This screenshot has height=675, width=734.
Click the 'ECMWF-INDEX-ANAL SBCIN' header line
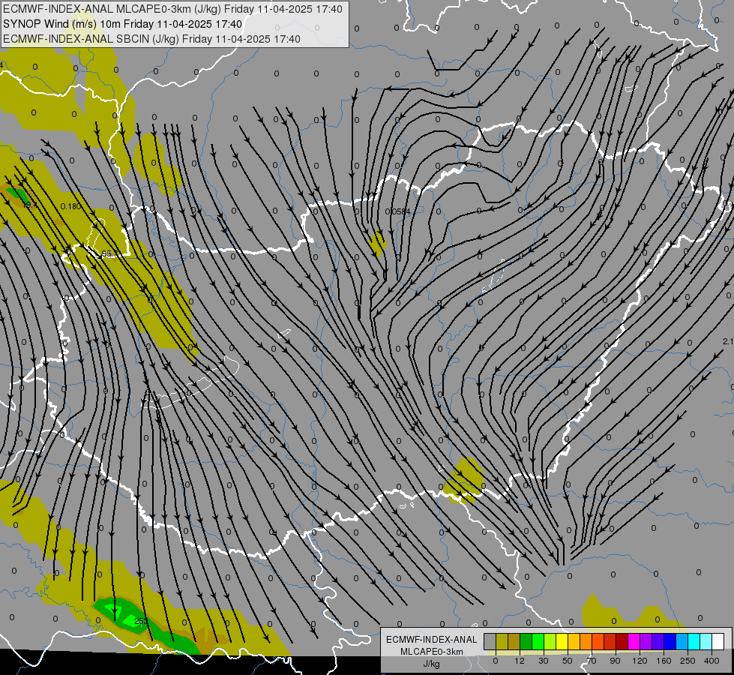[151, 39]
